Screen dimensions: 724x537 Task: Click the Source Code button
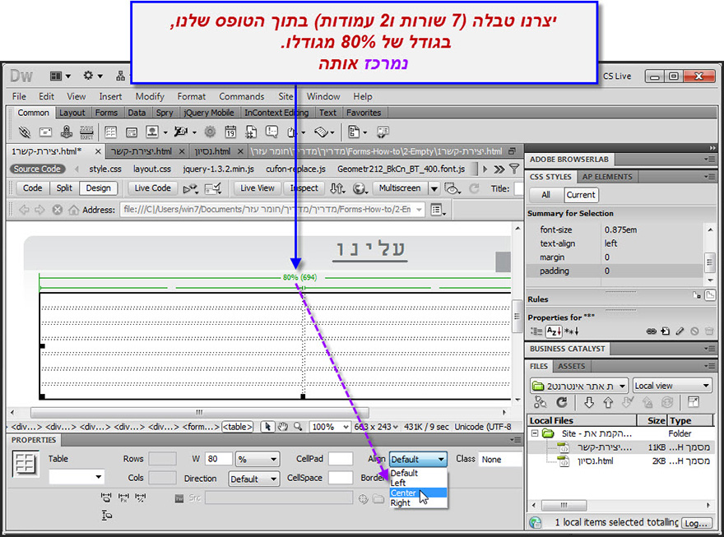pyautogui.click(x=37, y=169)
